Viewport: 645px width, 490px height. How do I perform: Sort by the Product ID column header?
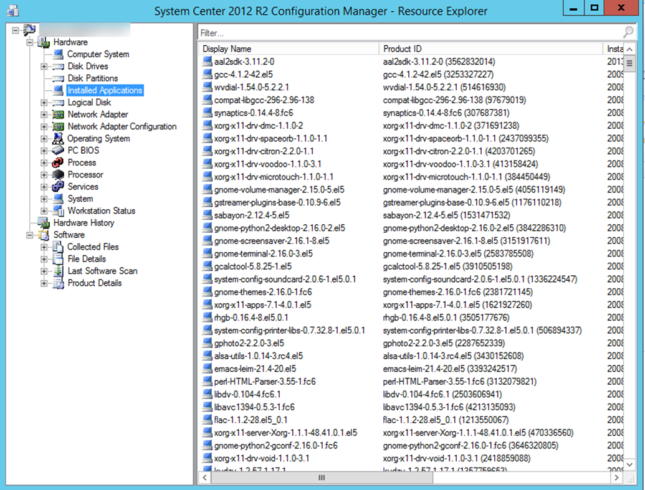point(490,49)
